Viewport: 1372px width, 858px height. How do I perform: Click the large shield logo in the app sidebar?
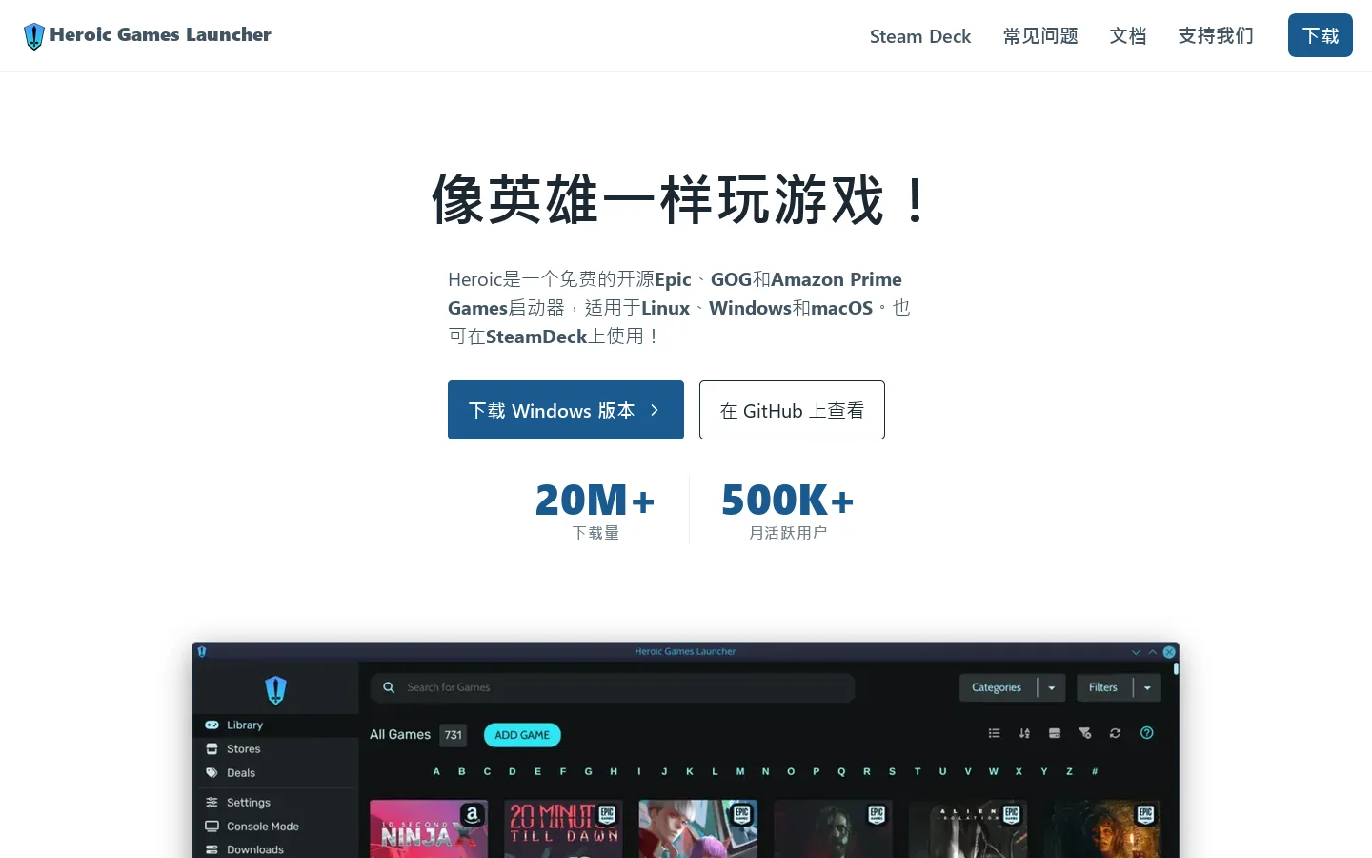coord(276,689)
